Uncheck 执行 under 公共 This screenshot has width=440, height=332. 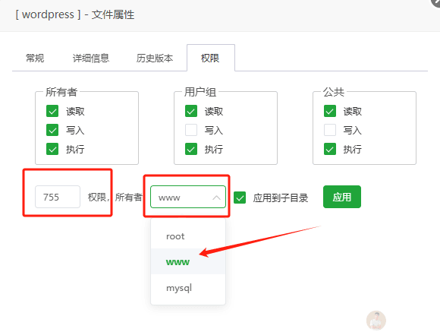[x=330, y=149]
